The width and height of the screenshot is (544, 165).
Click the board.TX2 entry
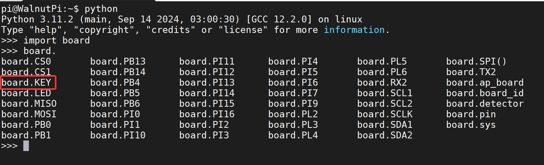pos(471,72)
